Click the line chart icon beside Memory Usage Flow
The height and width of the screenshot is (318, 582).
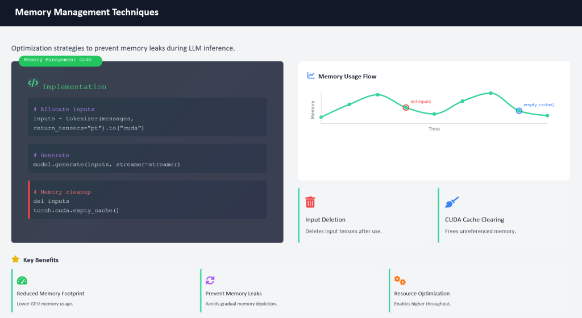(311, 76)
